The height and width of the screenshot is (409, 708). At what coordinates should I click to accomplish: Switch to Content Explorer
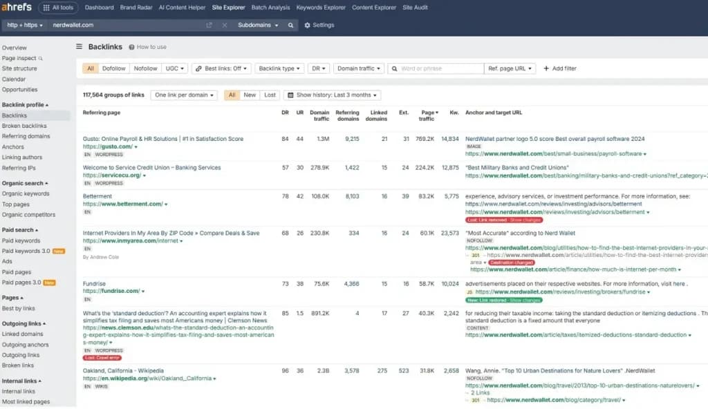pos(374,8)
